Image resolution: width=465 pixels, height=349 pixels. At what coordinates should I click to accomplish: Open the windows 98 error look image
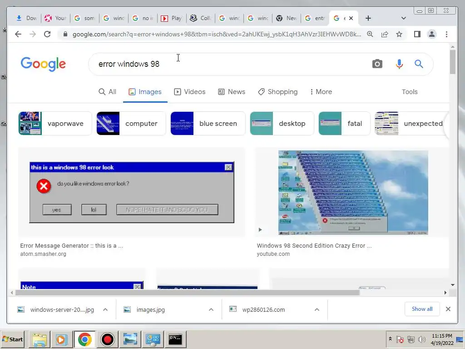pos(132,192)
